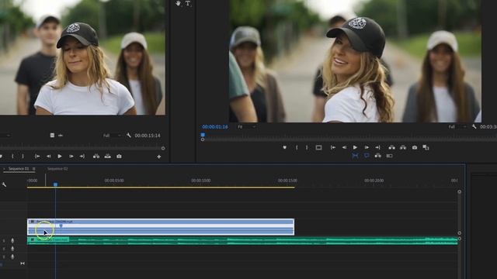Image resolution: width=497 pixels, height=279 pixels.
Task: Click Lift button in Program monitor
Action: click(x=391, y=147)
